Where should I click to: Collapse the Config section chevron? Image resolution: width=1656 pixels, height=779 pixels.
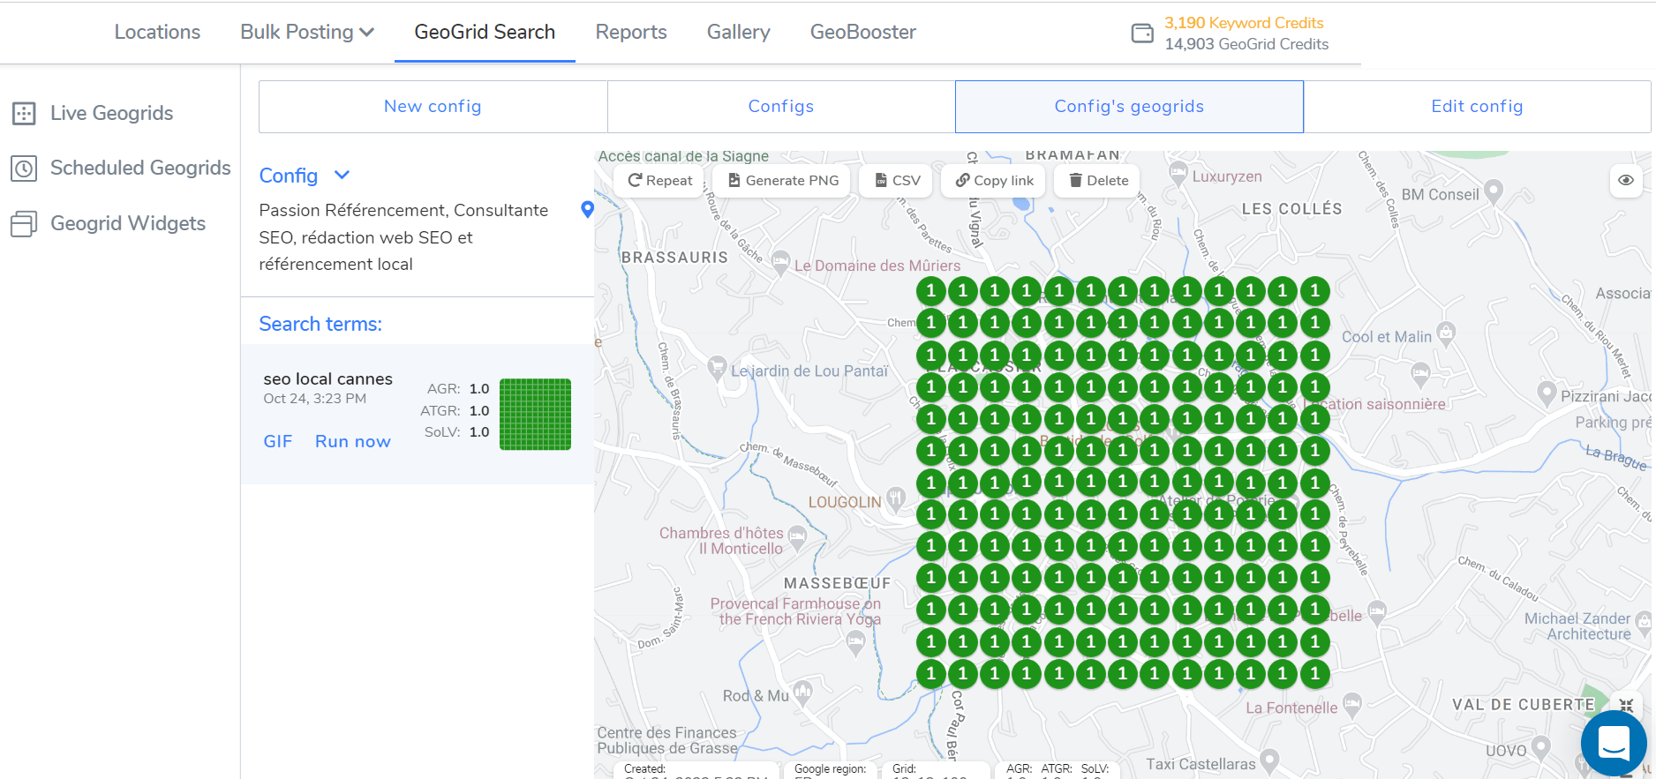click(342, 176)
